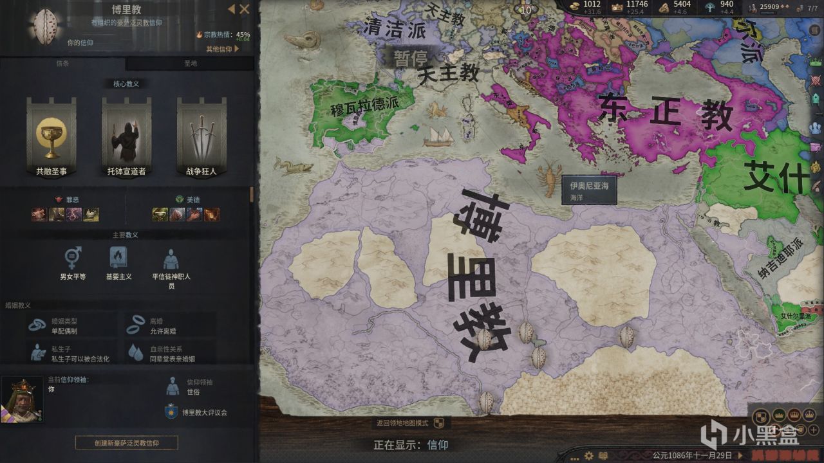Image resolution: width=824 pixels, height=463 pixels.
Task: Open game settings gear icon
Action: pos(588,455)
